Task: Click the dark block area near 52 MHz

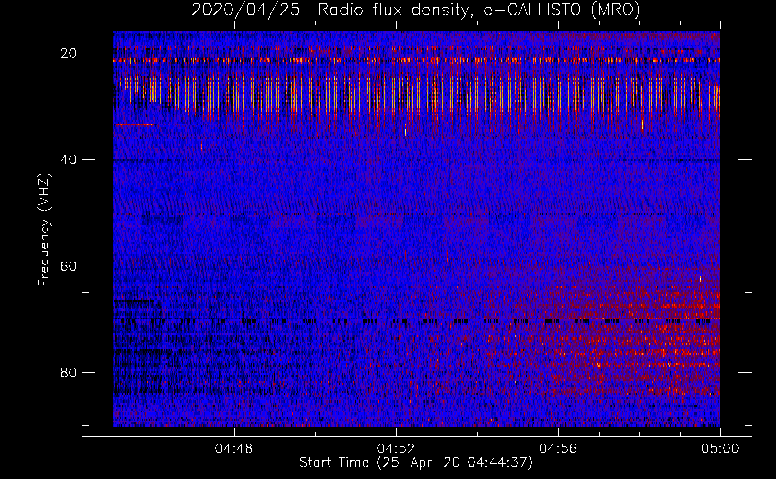Action: click(164, 220)
